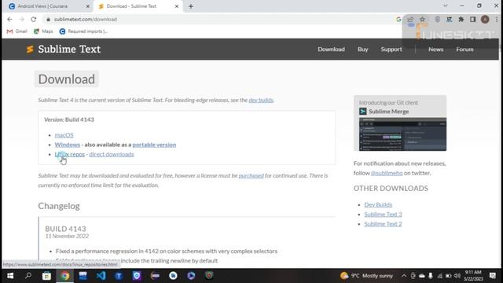
Task: Click the Sublime Merge logo icon
Action: (x=363, y=112)
